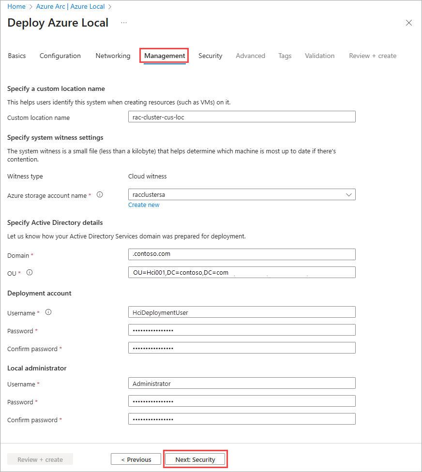Close the Deploy Azure Local pane
This screenshot has width=422, height=472.
click(409, 23)
